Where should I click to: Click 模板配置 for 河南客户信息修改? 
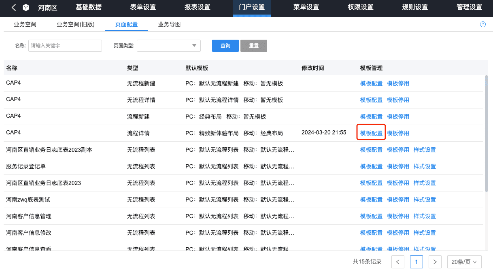point(371,233)
